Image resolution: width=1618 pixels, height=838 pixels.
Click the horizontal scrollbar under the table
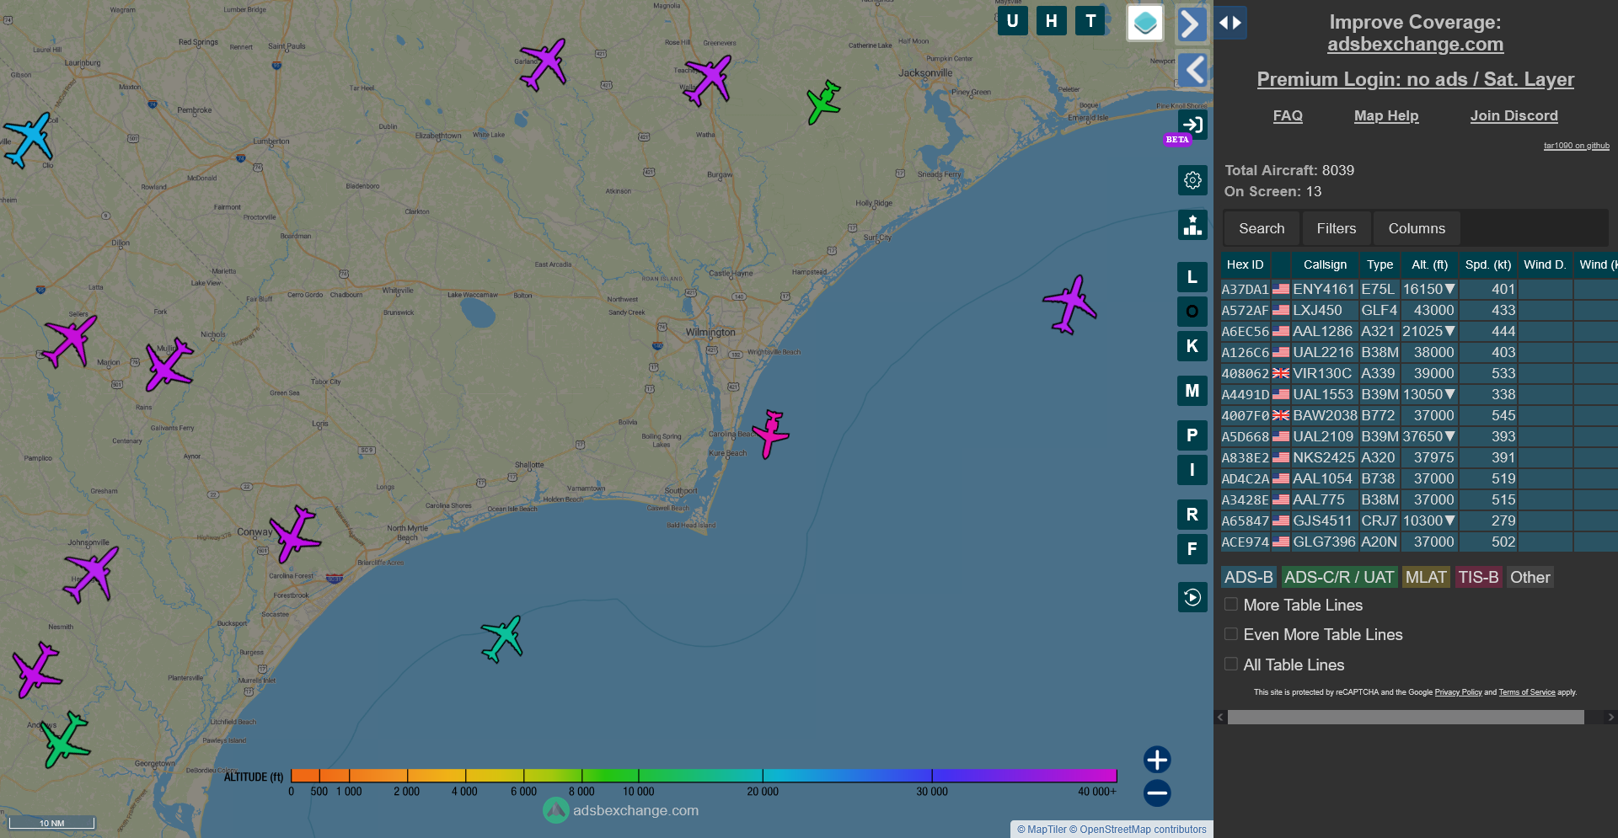click(x=1406, y=717)
